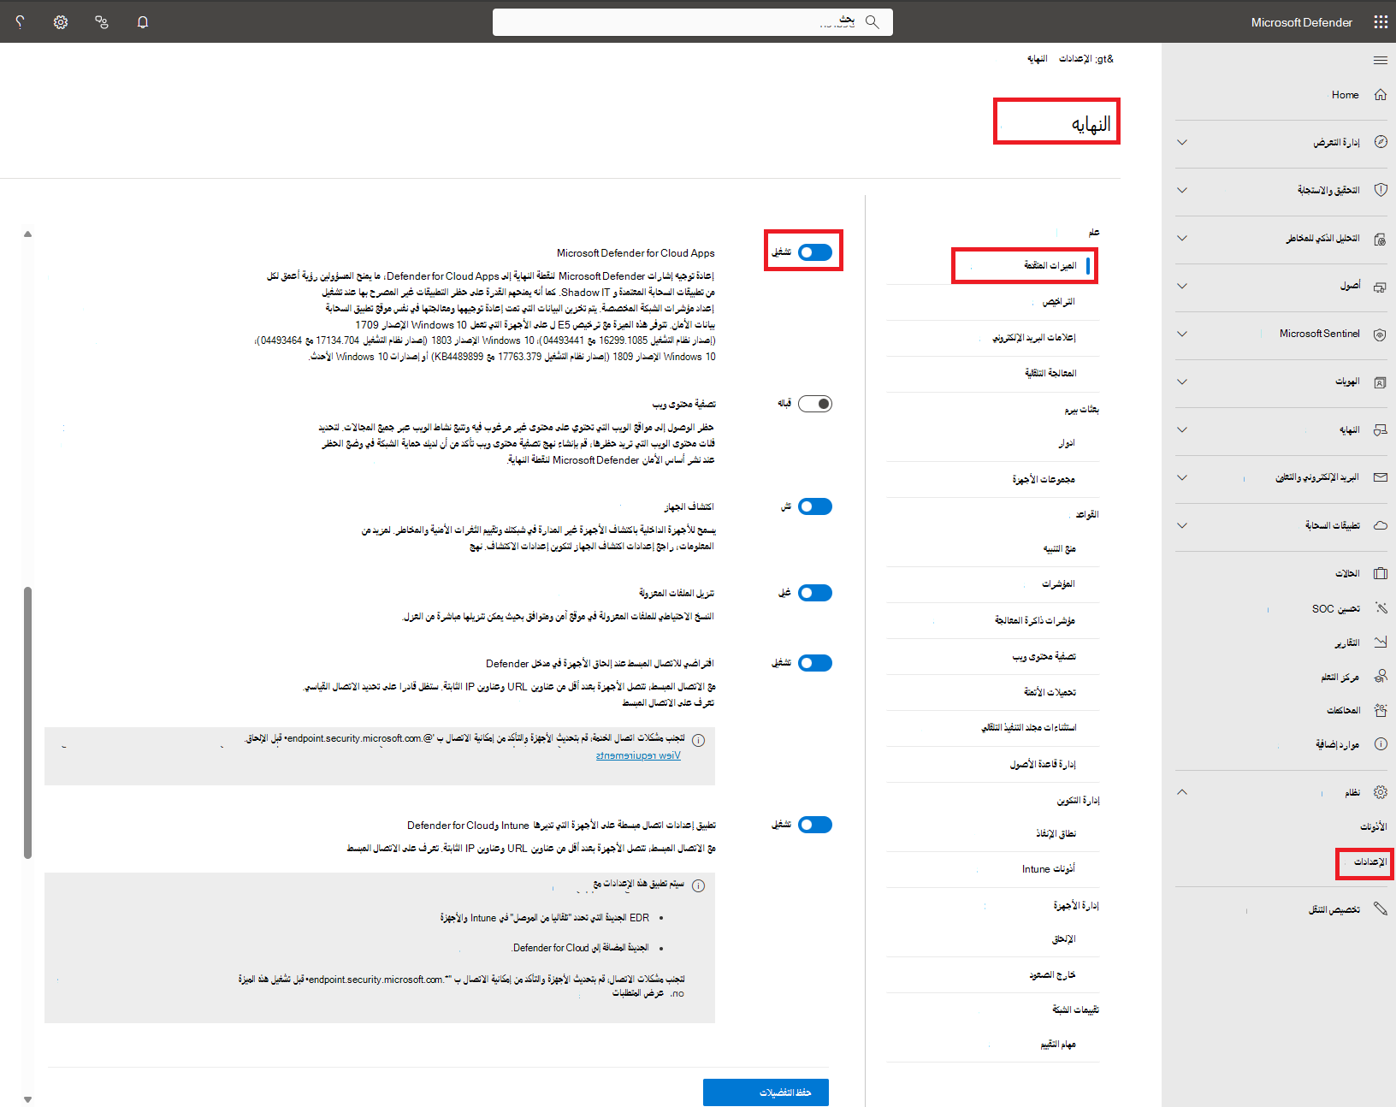This screenshot has width=1396, height=1107.
Task: Click the الهويات identities sidebar icon
Action: pos(1380,382)
